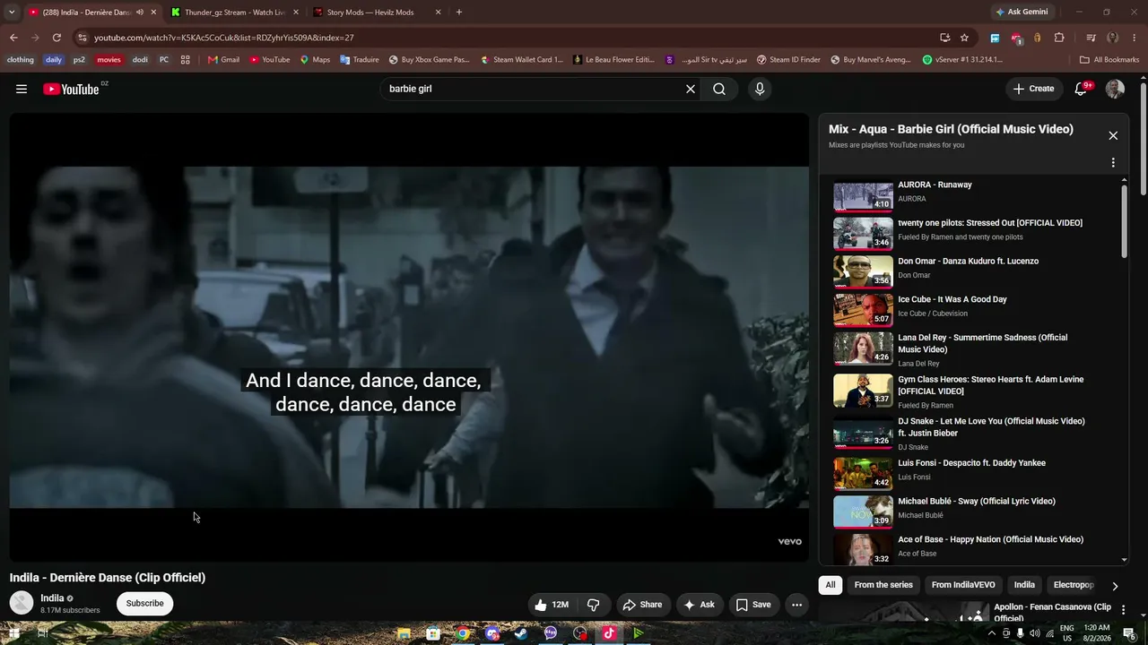Open the taskbar volume control
Image resolution: width=1148 pixels, height=645 pixels.
1035,633
